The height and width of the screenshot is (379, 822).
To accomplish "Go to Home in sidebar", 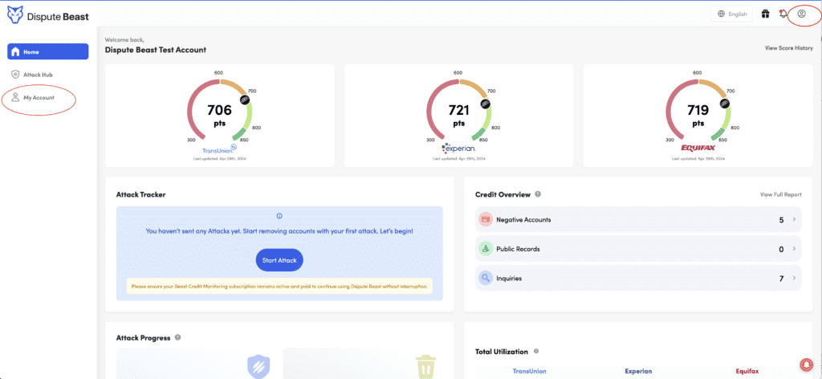I will pos(48,51).
